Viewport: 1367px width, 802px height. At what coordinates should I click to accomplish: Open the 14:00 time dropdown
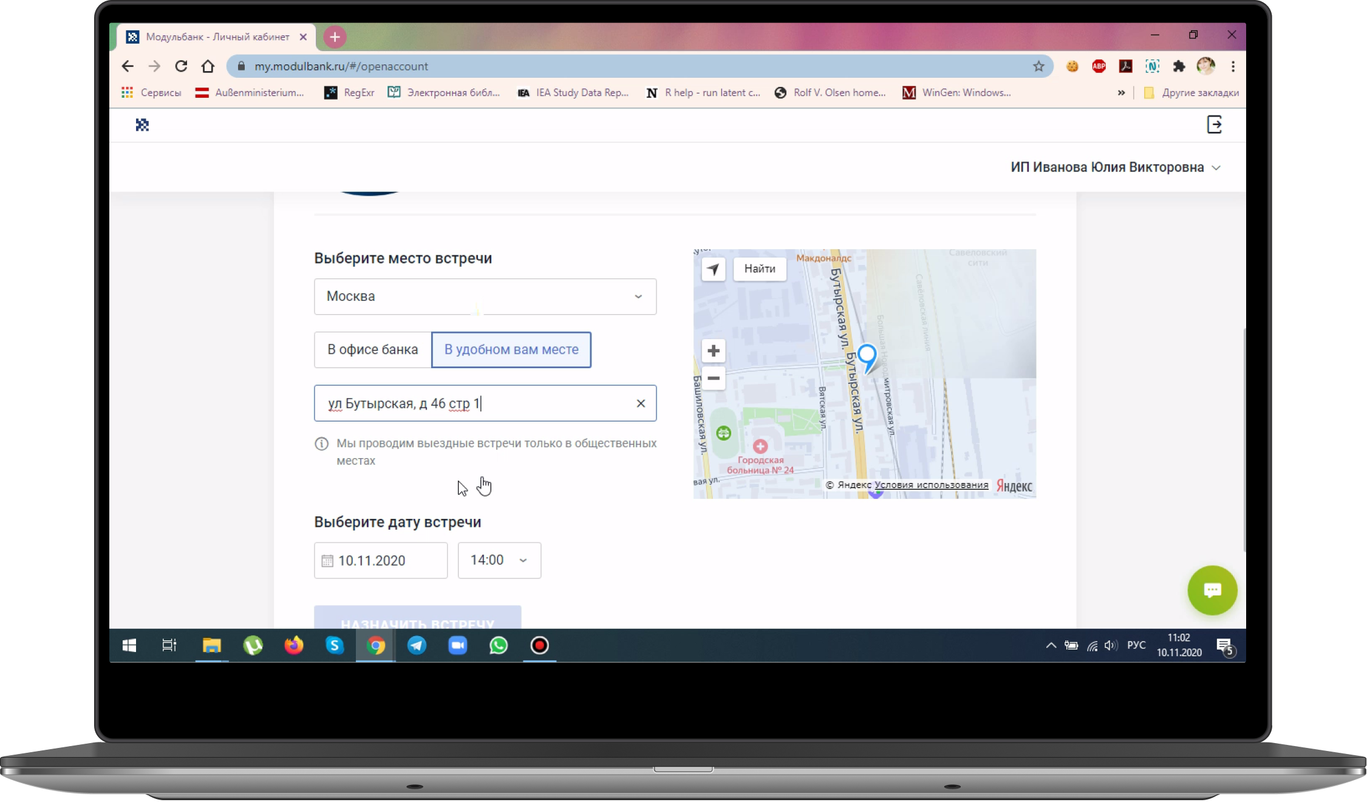pyautogui.click(x=499, y=560)
